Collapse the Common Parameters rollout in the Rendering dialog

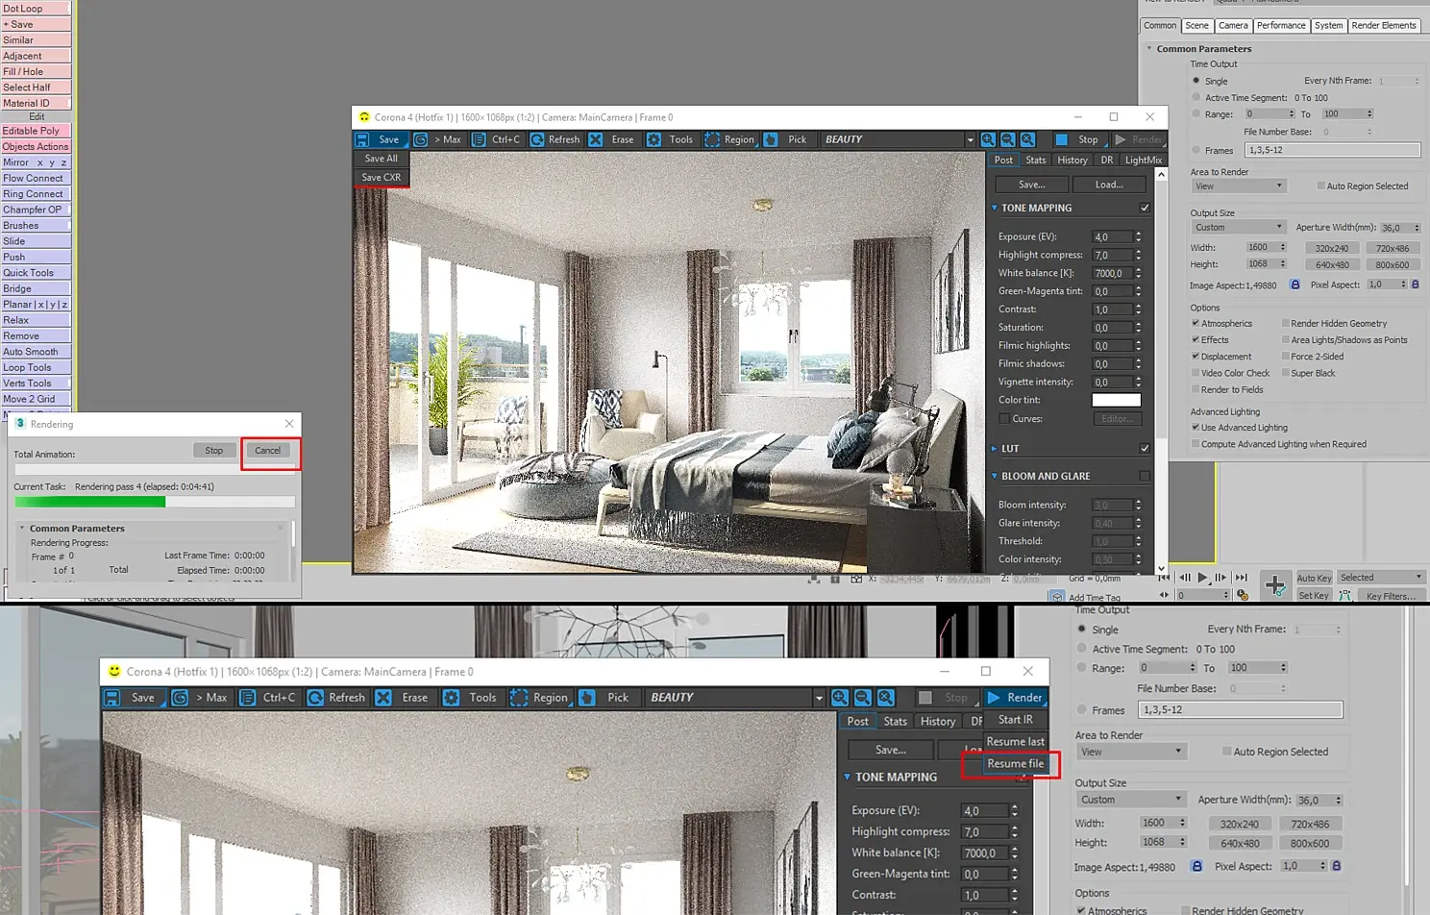22,528
